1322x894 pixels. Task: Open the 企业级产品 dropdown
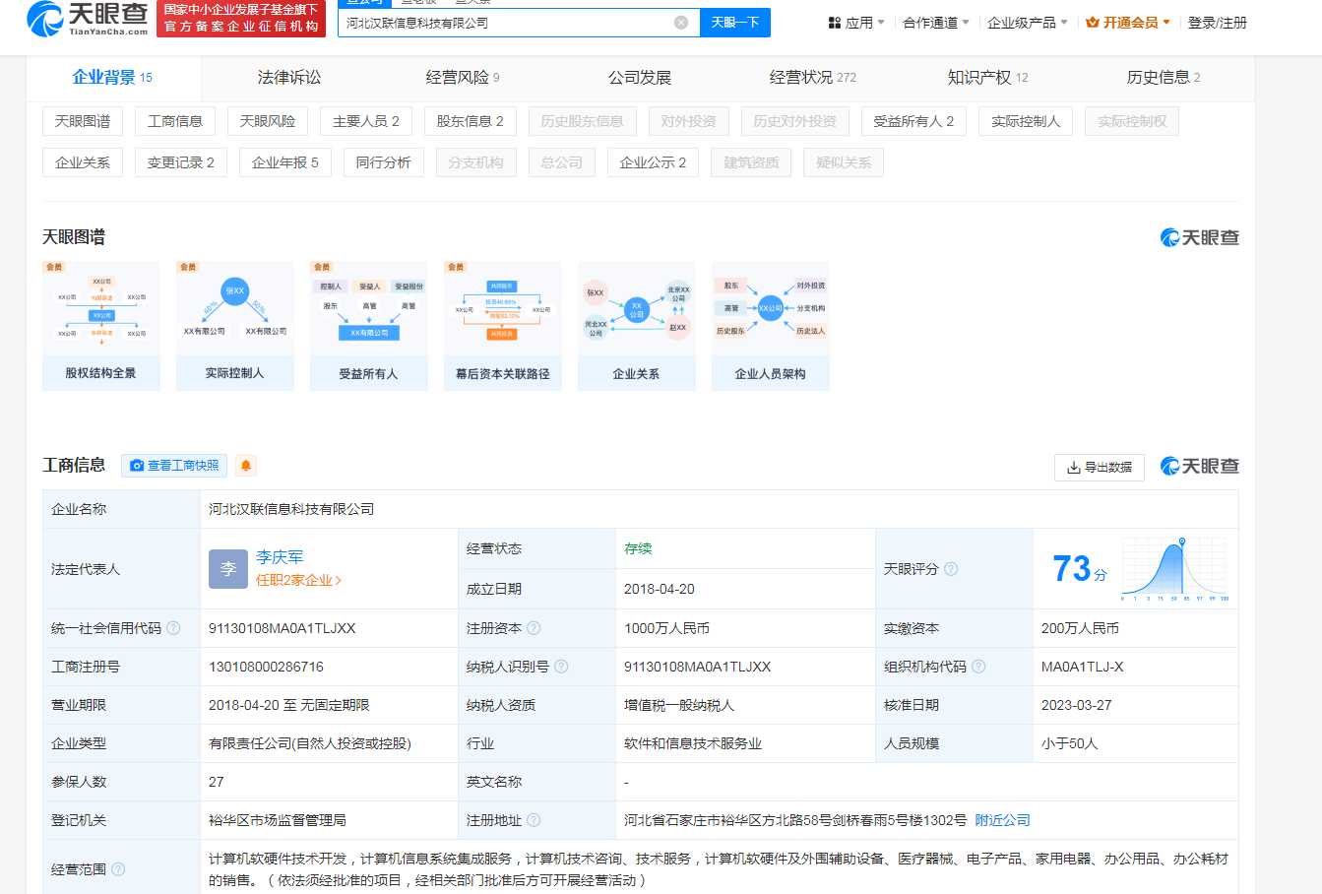pyautogui.click(x=1028, y=23)
